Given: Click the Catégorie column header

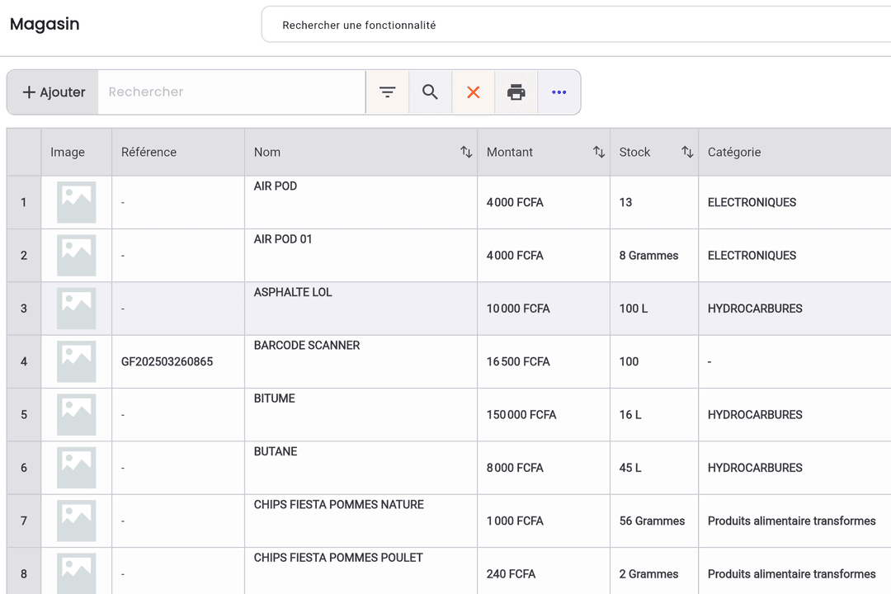Looking at the screenshot, I should click(734, 153).
